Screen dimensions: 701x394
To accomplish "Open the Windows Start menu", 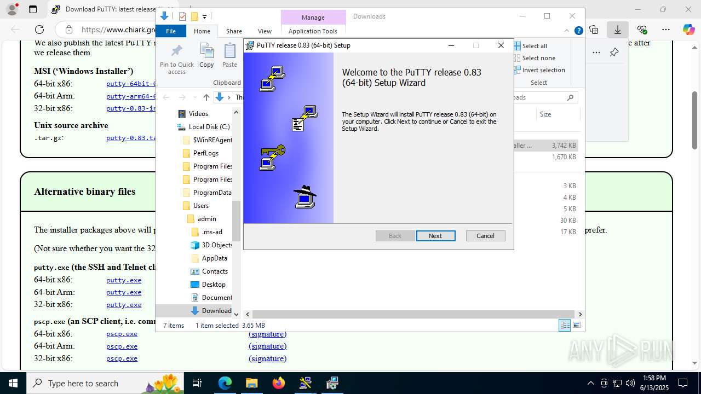I will click(x=13, y=383).
